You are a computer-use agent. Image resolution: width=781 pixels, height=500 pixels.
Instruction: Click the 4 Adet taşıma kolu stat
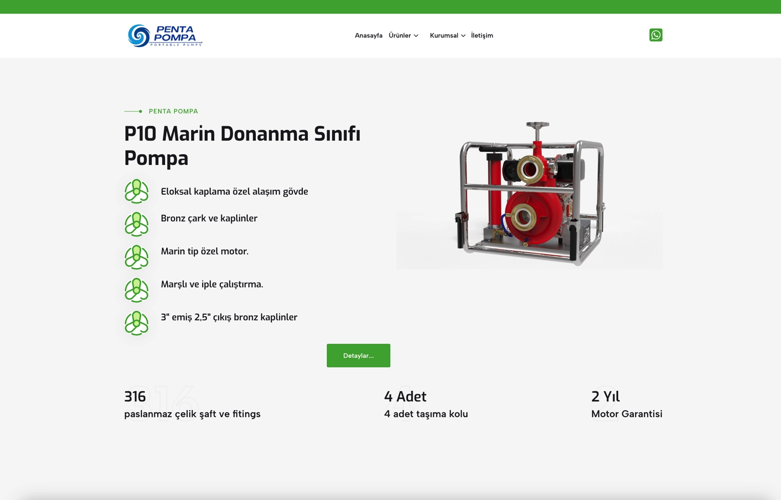[426, 405]
